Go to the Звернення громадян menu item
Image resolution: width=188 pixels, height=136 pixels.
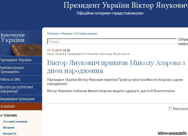17,99
